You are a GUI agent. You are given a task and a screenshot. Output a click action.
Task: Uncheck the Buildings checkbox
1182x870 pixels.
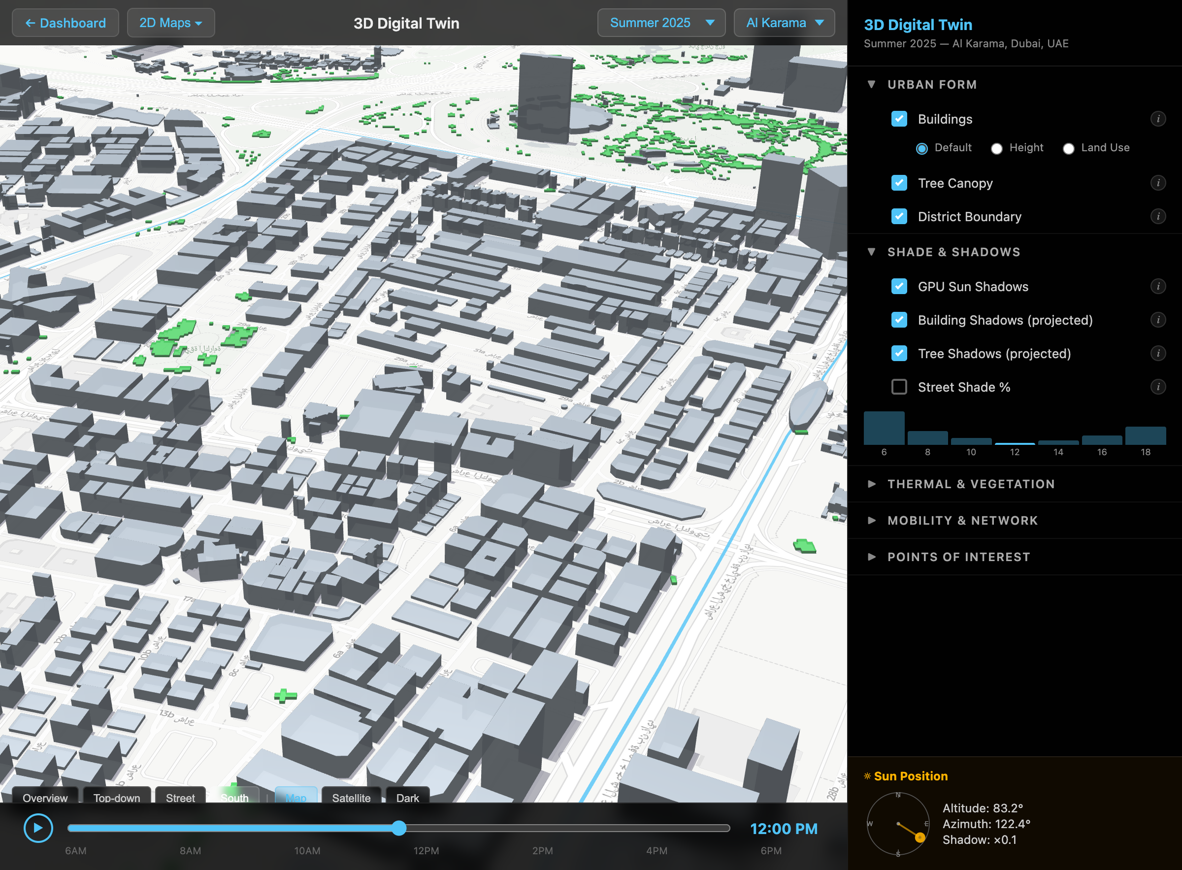coord(899,119)
